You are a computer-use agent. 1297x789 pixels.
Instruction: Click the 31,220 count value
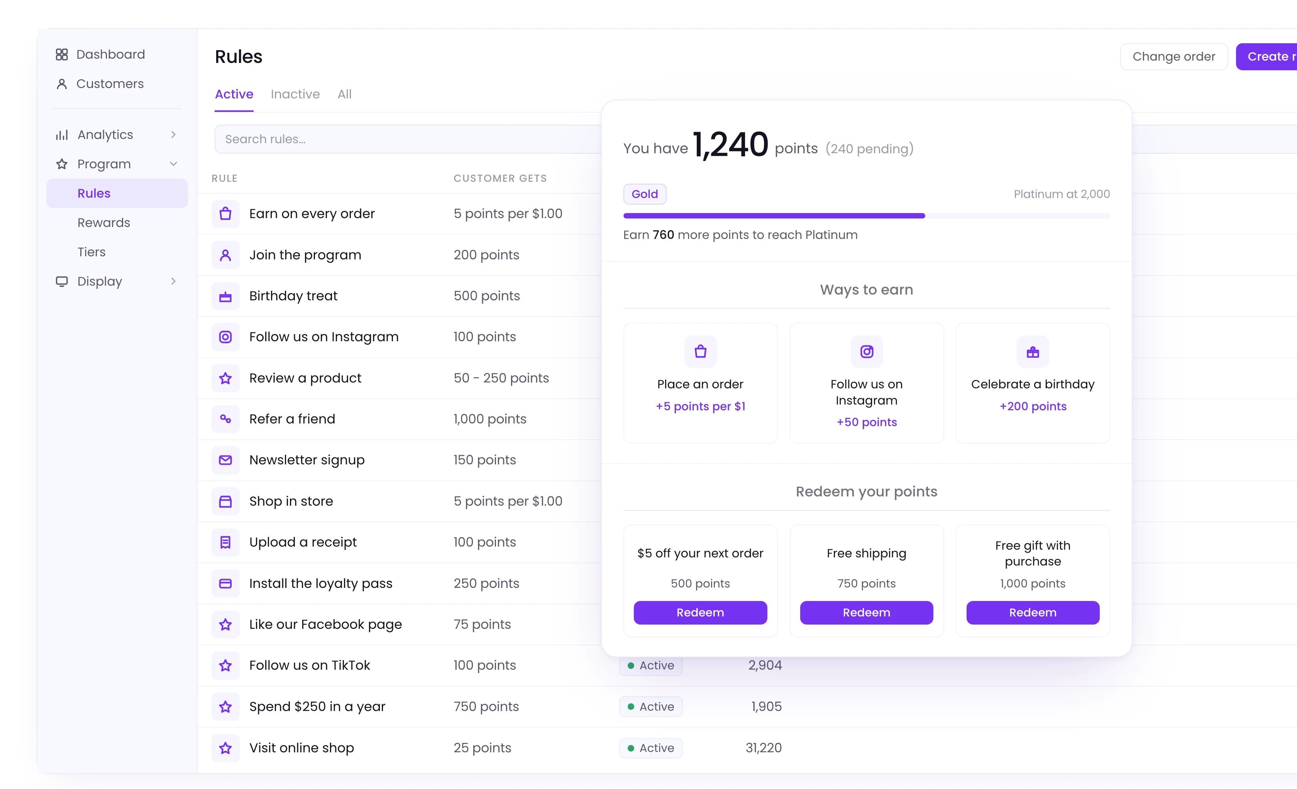tap(764, 747)
